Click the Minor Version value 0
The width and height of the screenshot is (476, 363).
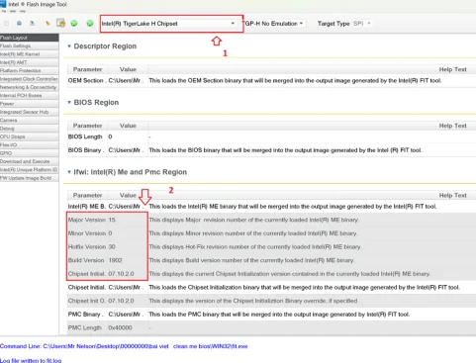click(110, 233)
